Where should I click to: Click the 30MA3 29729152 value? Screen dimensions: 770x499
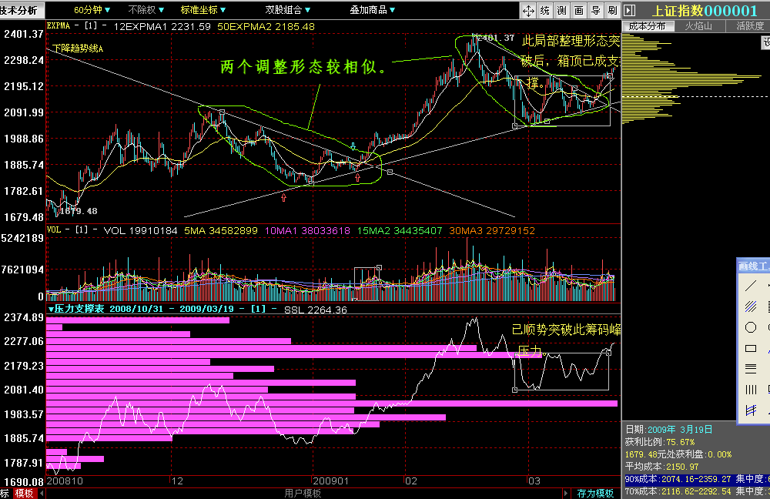[x=492, y=230]
